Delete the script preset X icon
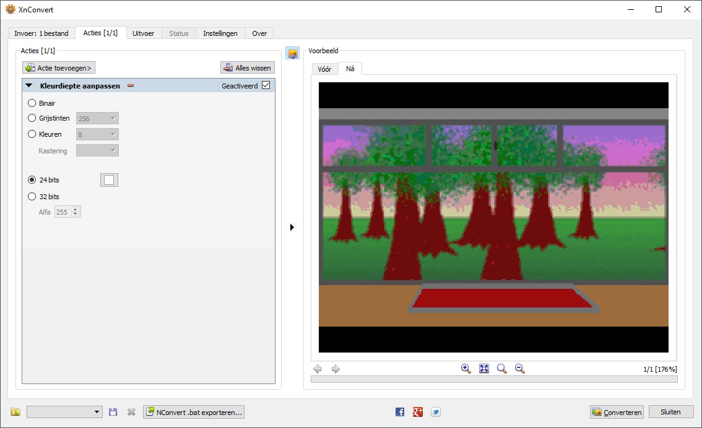 point(131,412)
